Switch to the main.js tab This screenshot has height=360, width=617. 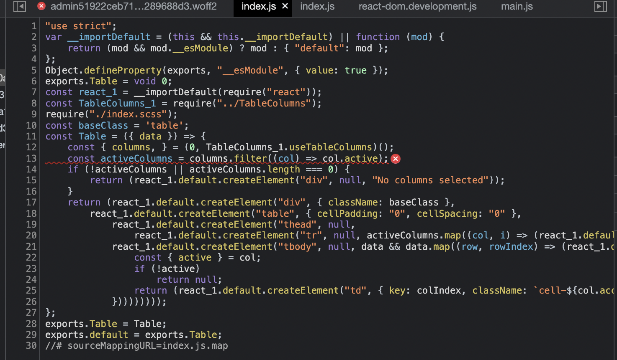tap(517, 6)
